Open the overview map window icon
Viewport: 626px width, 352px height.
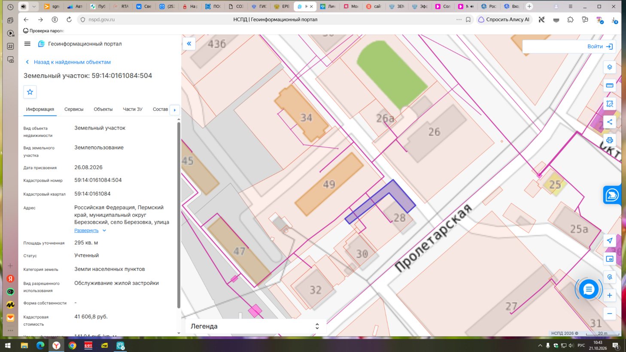point(609,259)
